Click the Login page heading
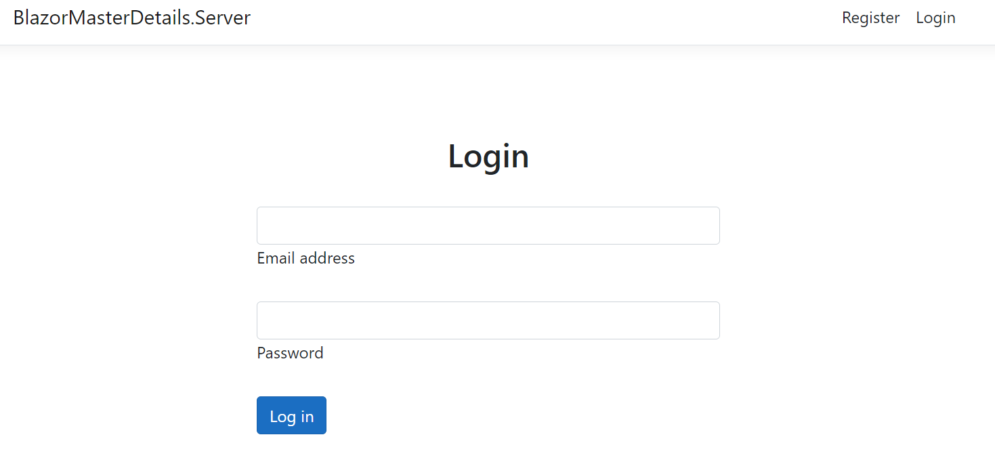Image resolution: width=995 pixels, height=458 pixels. [x=488, y=156]
